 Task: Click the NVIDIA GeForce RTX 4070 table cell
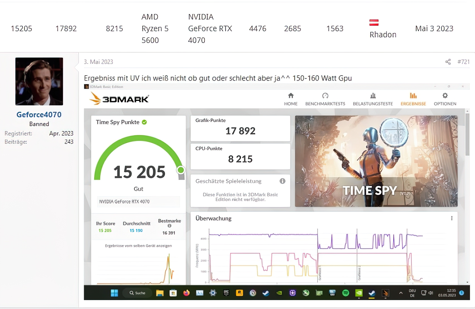click(210, 28)
